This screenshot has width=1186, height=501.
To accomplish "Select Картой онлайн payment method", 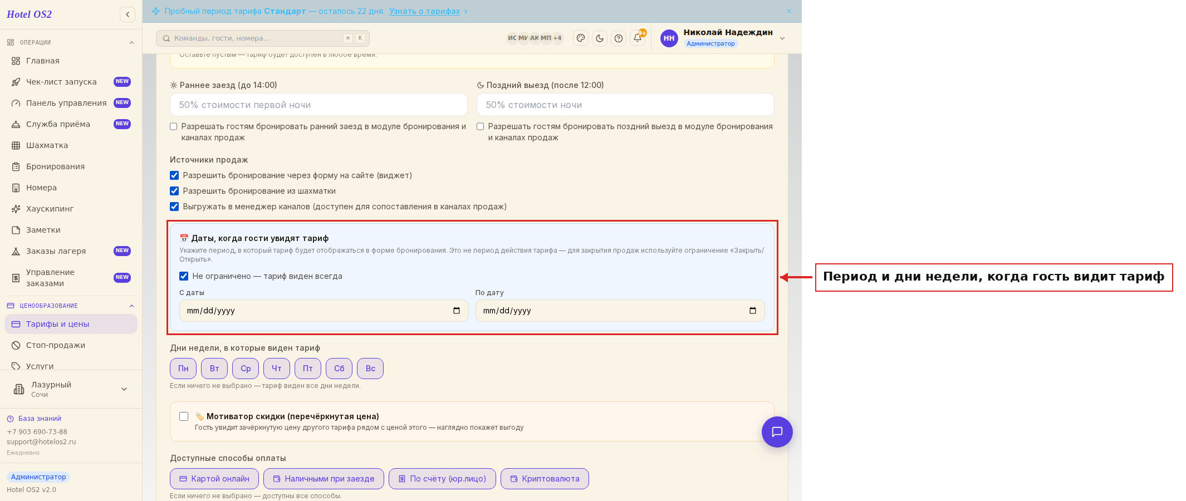I will coord(214,479).
